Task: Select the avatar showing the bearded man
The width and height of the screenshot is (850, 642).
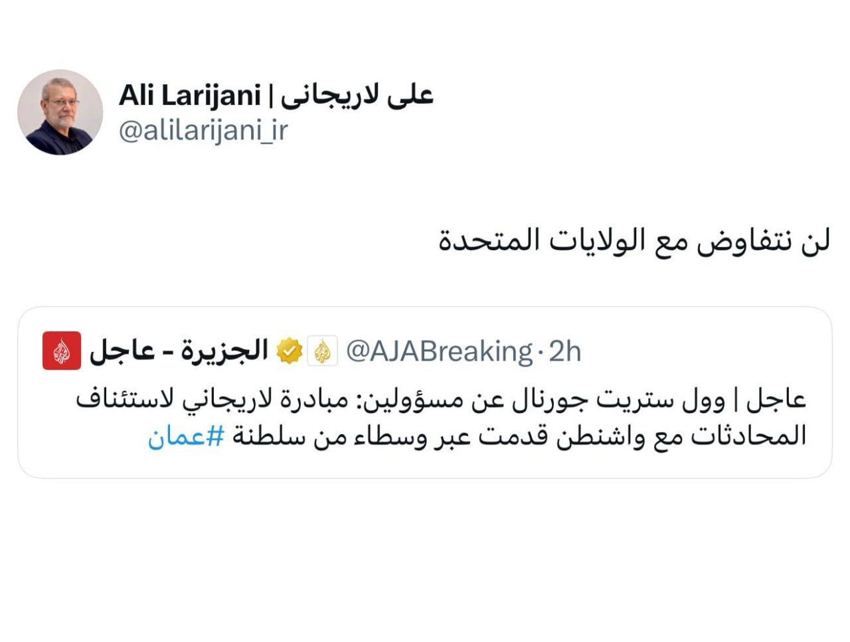Action: pyautogui.click(x=63, y=112)
